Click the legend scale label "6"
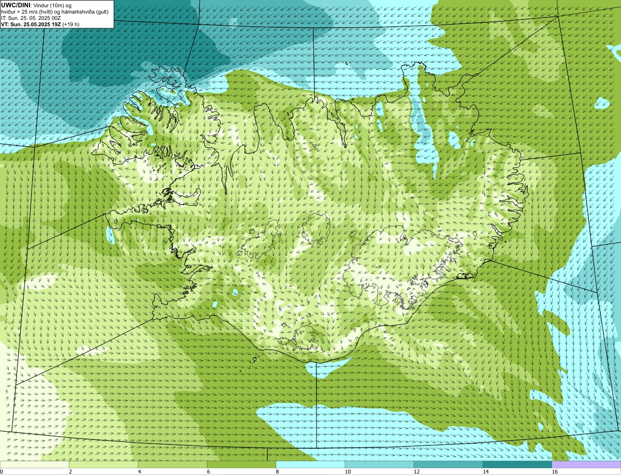This screenshot has width=621, height=475. 208,472
